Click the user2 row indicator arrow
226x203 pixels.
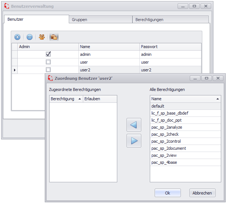(14, 70)
